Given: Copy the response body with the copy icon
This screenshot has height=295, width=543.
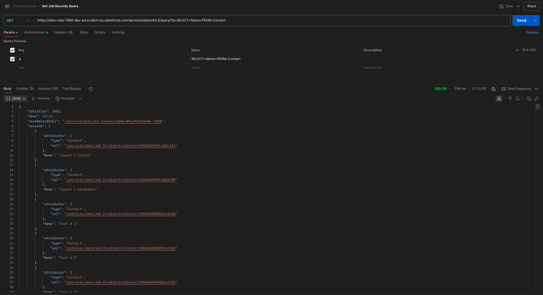Looking at the screenshot, I should click(x=529, y=99).
